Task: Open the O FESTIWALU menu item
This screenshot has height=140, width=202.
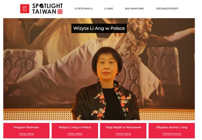Action: [x=83, y=8]
